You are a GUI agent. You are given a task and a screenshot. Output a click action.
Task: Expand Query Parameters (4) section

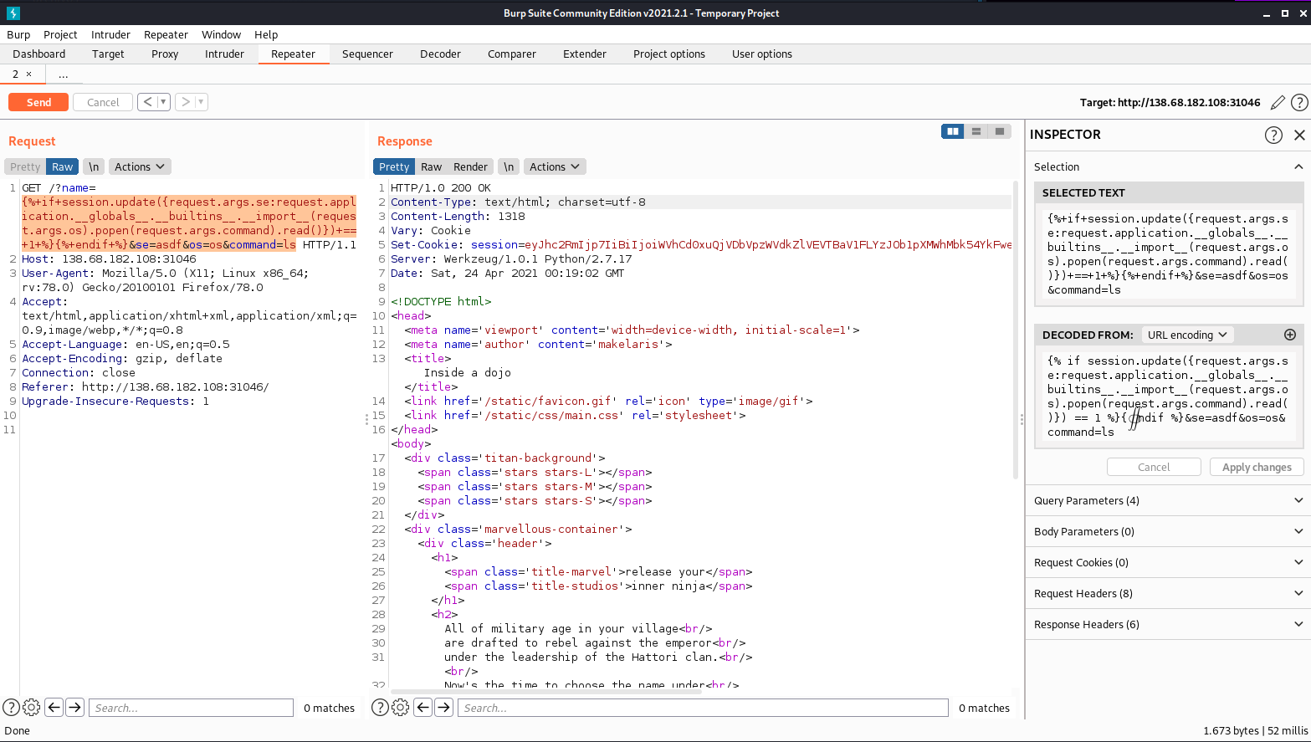click(1169, 500)
